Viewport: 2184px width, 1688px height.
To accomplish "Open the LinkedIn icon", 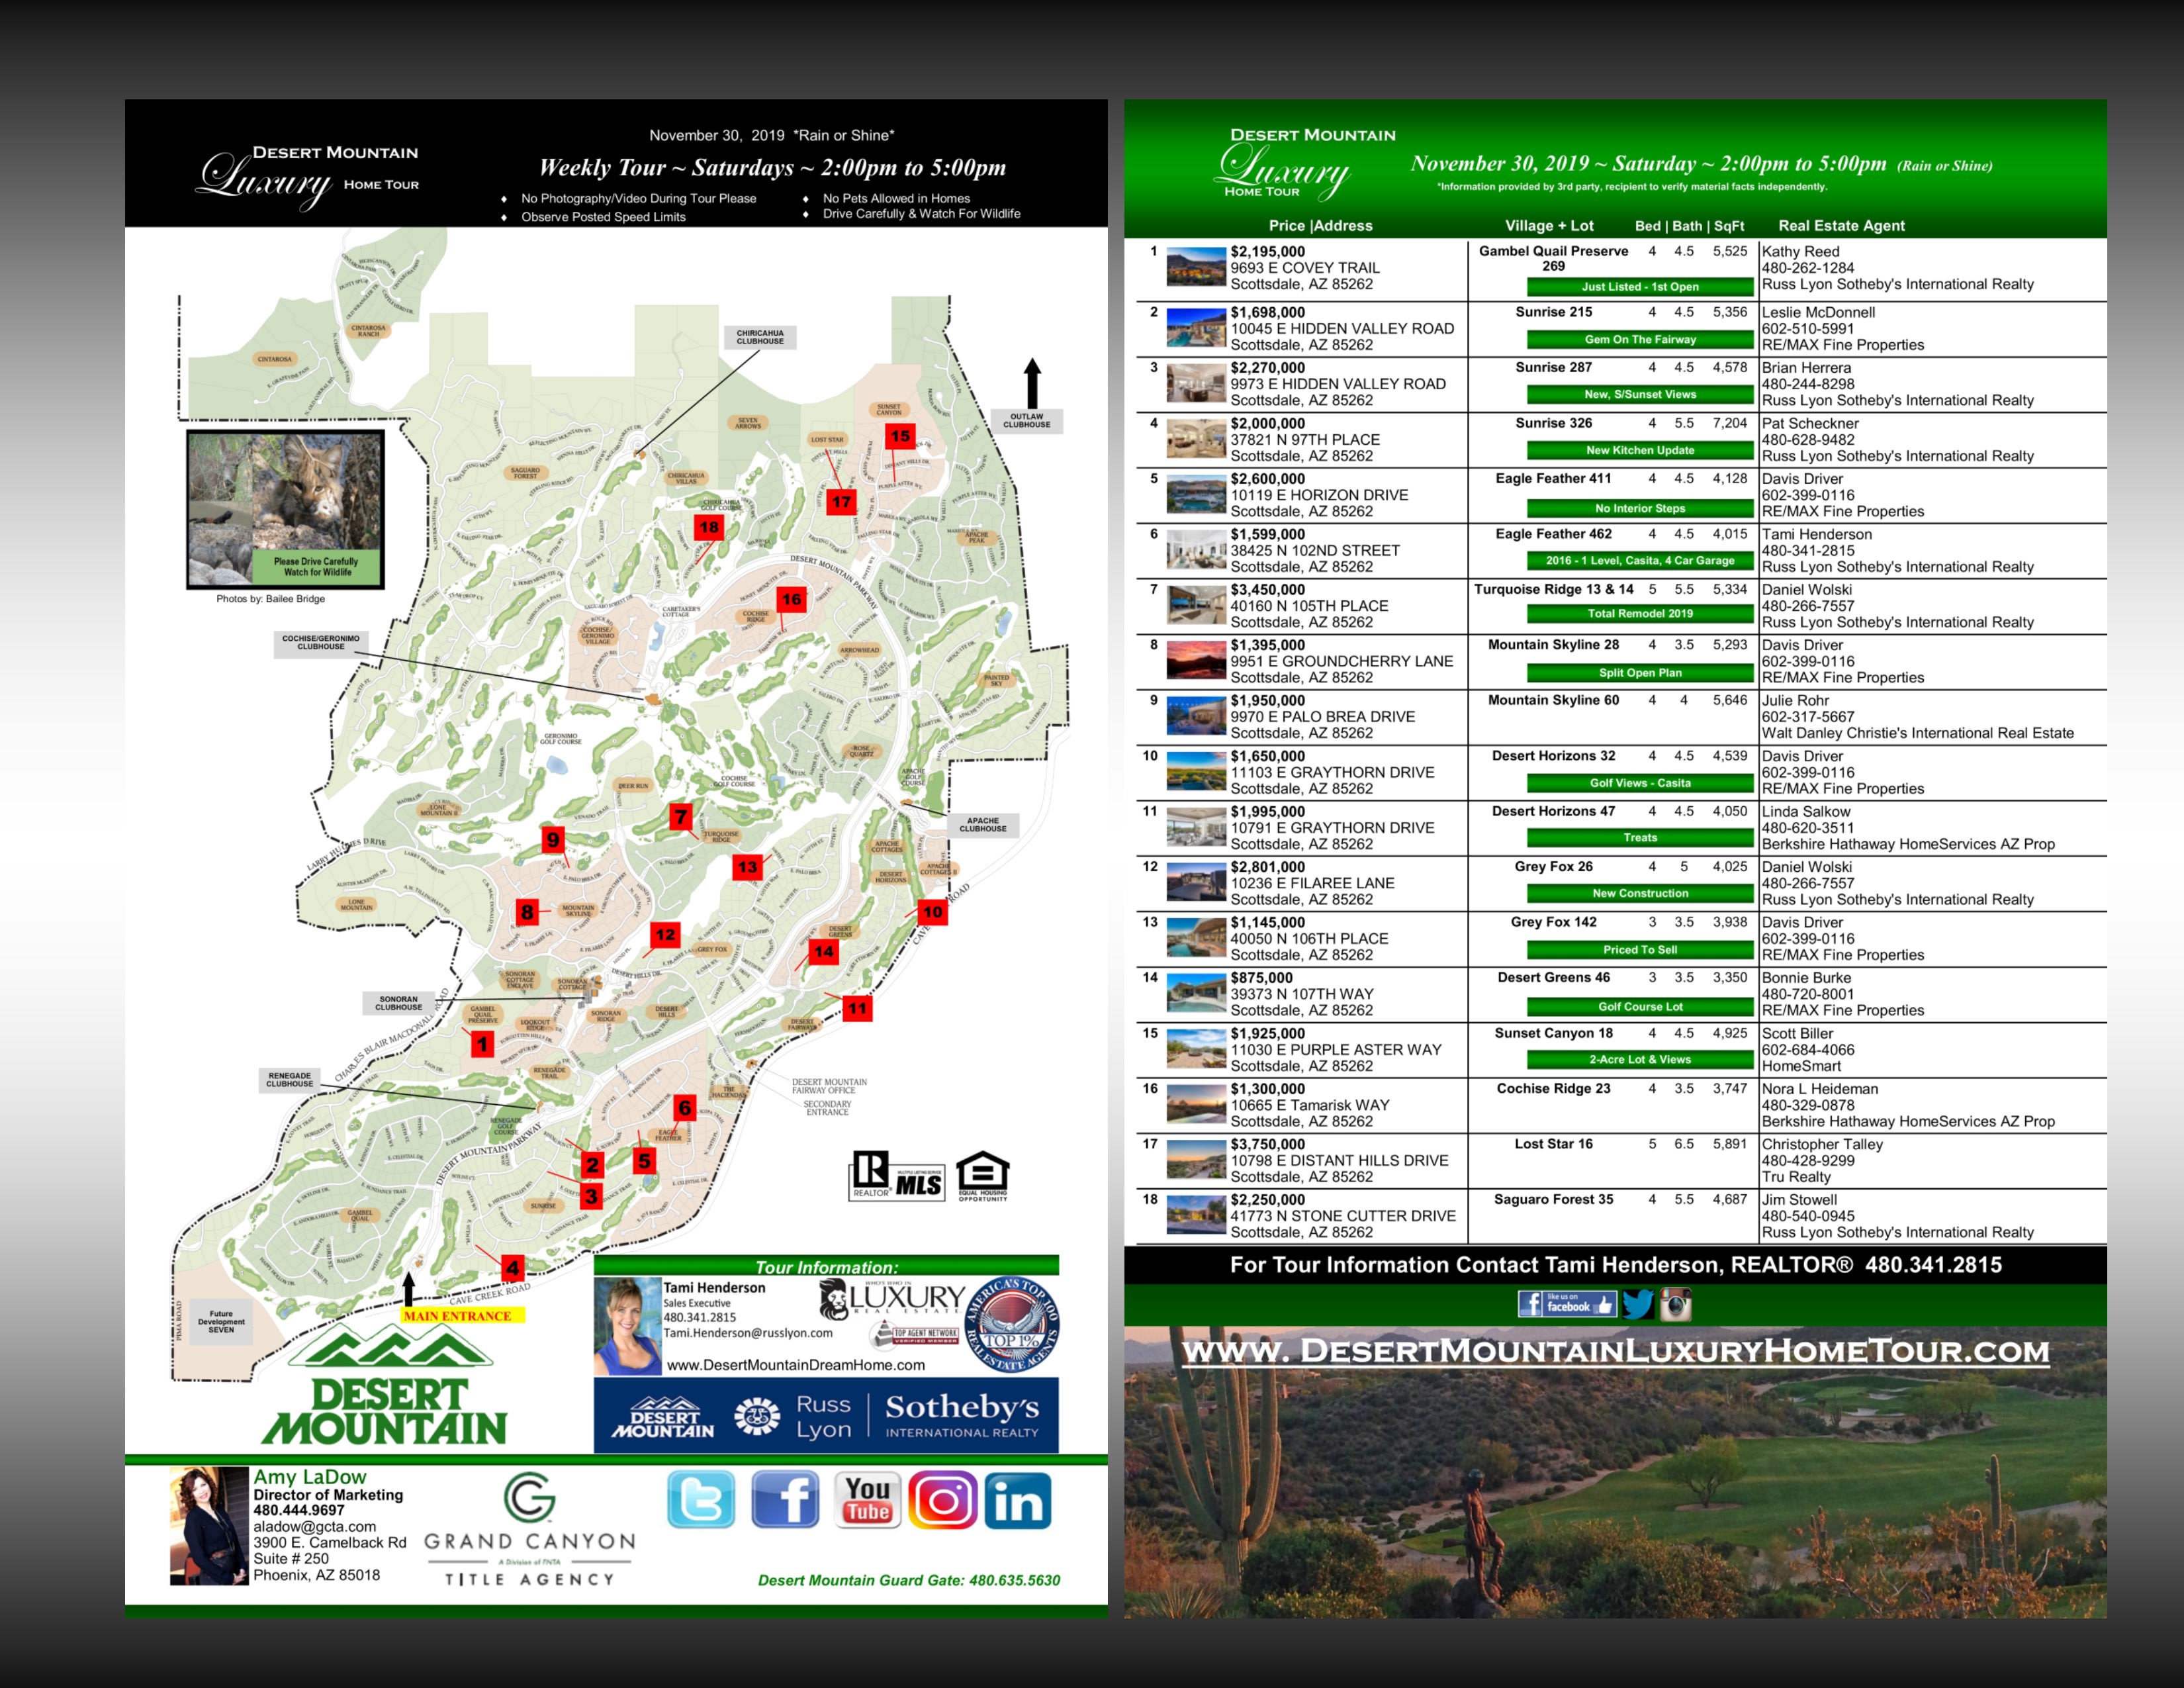I will pyautogui.click(x=1018, y=1500).
